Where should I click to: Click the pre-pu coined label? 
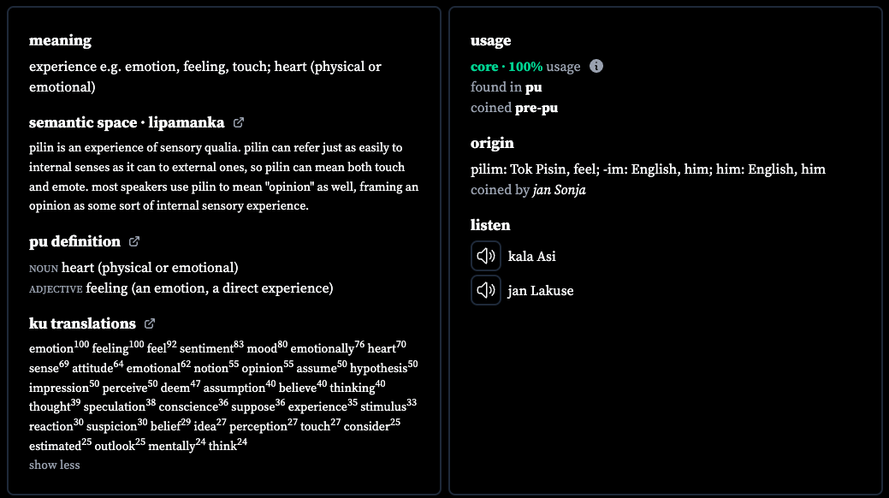536,108
